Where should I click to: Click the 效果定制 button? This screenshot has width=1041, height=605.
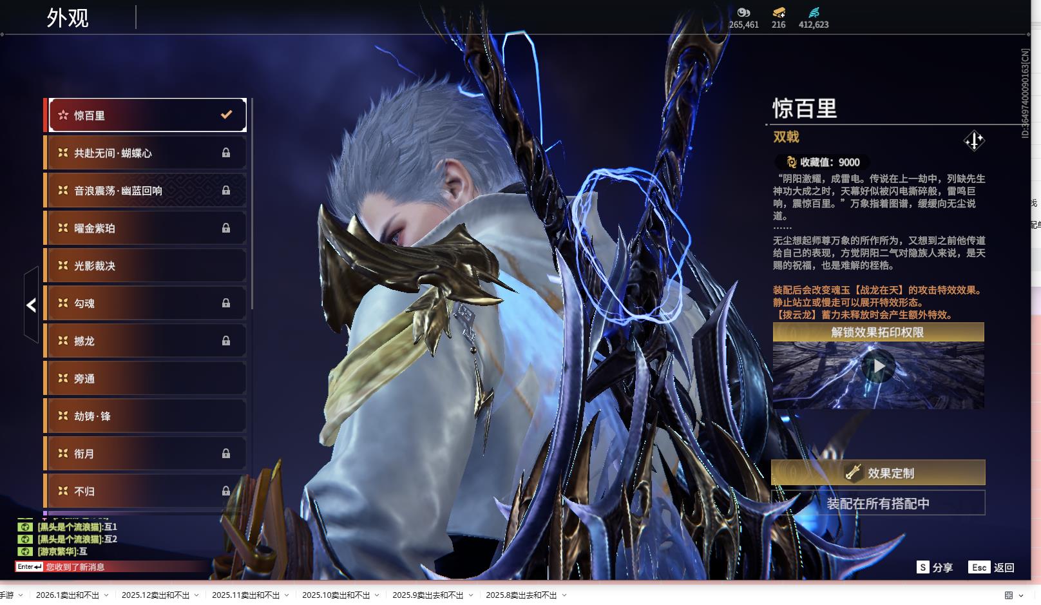point(878,473)
